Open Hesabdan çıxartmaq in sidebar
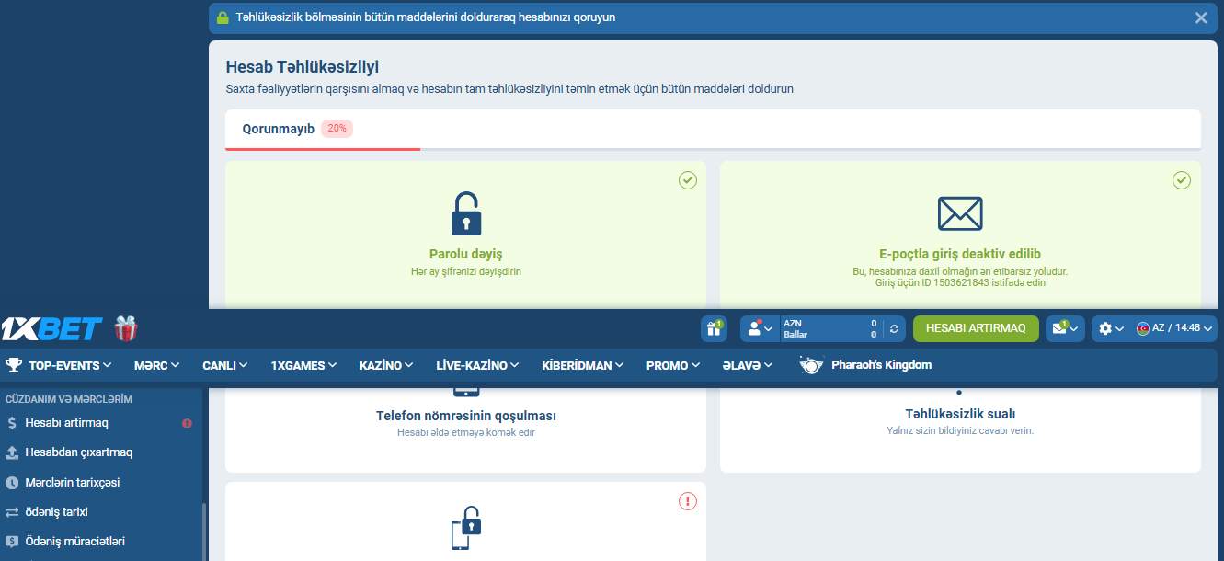 (78, 452)
